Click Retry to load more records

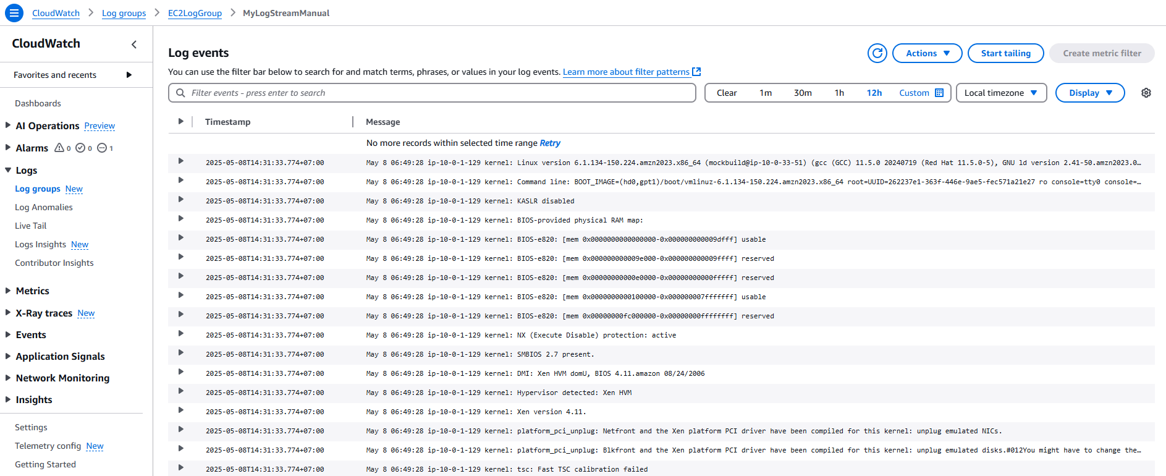coord(550,143)
